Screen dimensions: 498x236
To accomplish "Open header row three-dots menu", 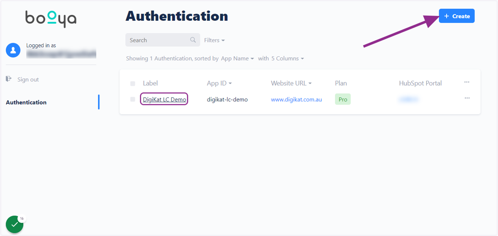I will pyautogui.click(x=467, y=82).
